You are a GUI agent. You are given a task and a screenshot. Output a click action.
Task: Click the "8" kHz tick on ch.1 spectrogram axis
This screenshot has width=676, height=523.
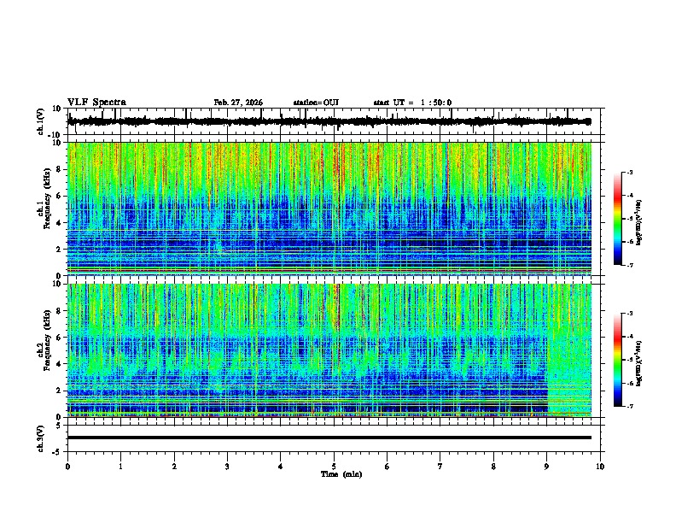(x=60, y=169)
